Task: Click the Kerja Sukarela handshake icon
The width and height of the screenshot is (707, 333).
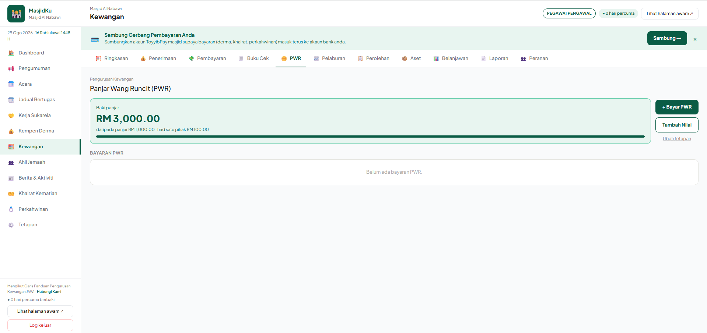Action: (x=11, y=116)
